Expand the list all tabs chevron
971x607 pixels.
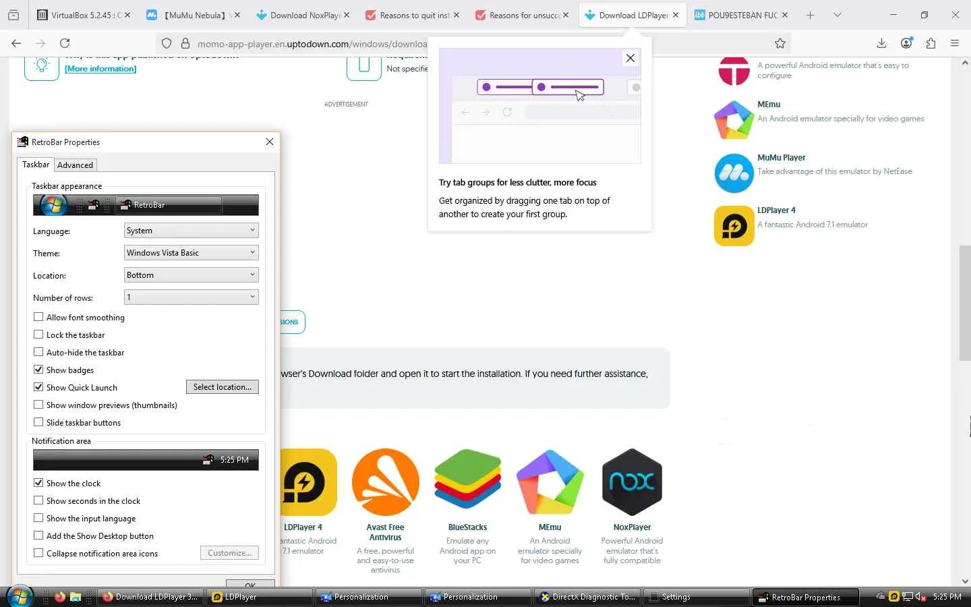pos(837,15)
